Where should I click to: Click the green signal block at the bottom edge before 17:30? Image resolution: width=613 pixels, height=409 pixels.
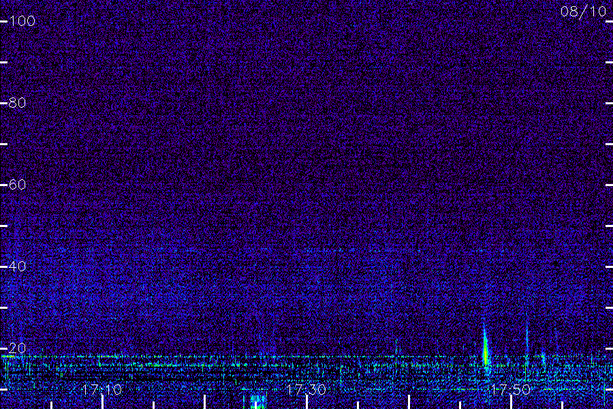(x=257, y=402)
